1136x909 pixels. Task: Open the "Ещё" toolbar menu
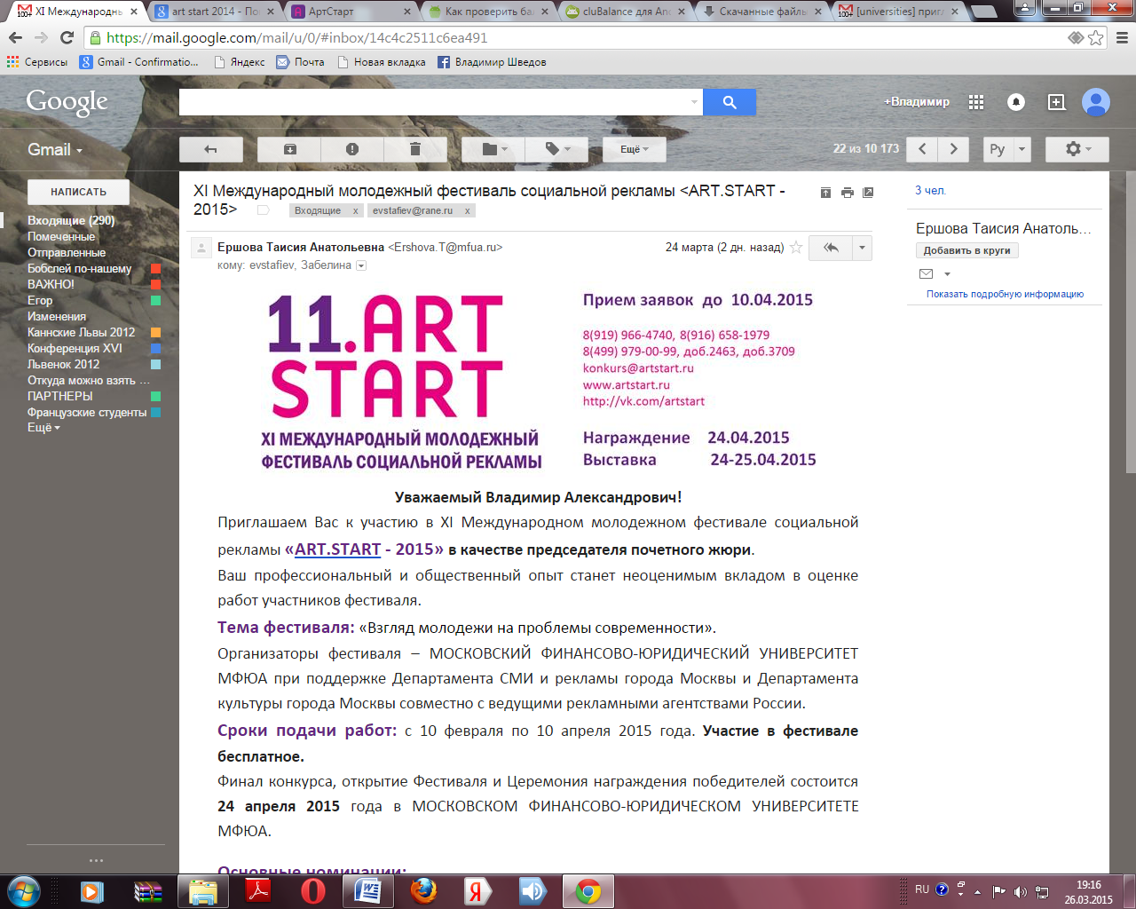[x=635, y=149]
